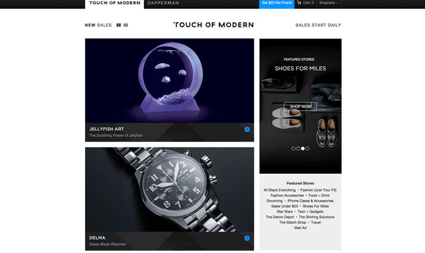The height and width of the screenshot is (253, 425).
Task: Click Get $20 Per Friend button
Action: point(277,3)
